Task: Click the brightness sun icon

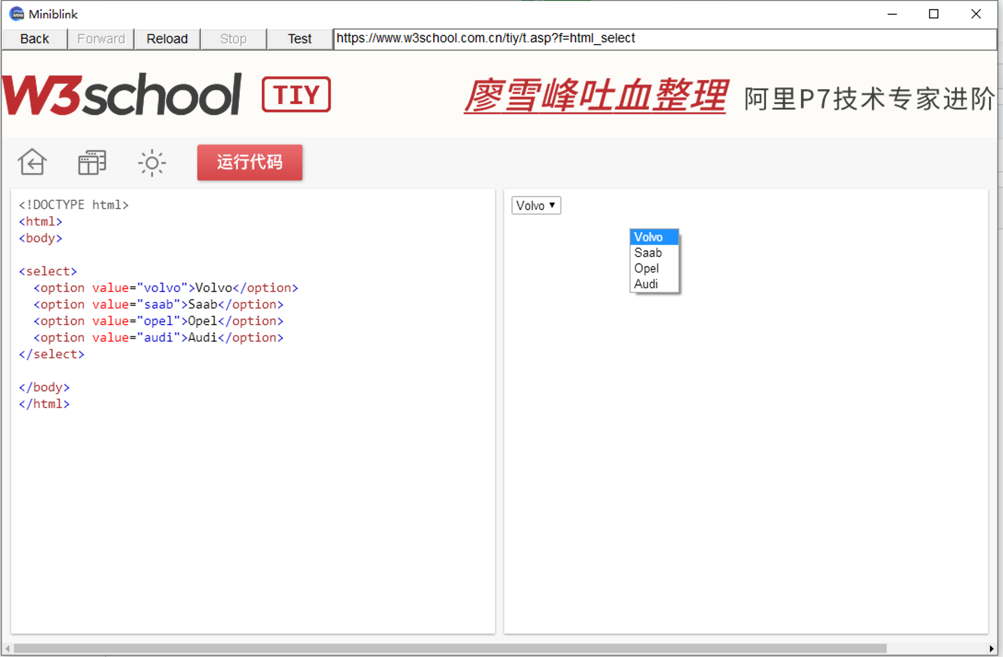Action: (x=151, y=162)
